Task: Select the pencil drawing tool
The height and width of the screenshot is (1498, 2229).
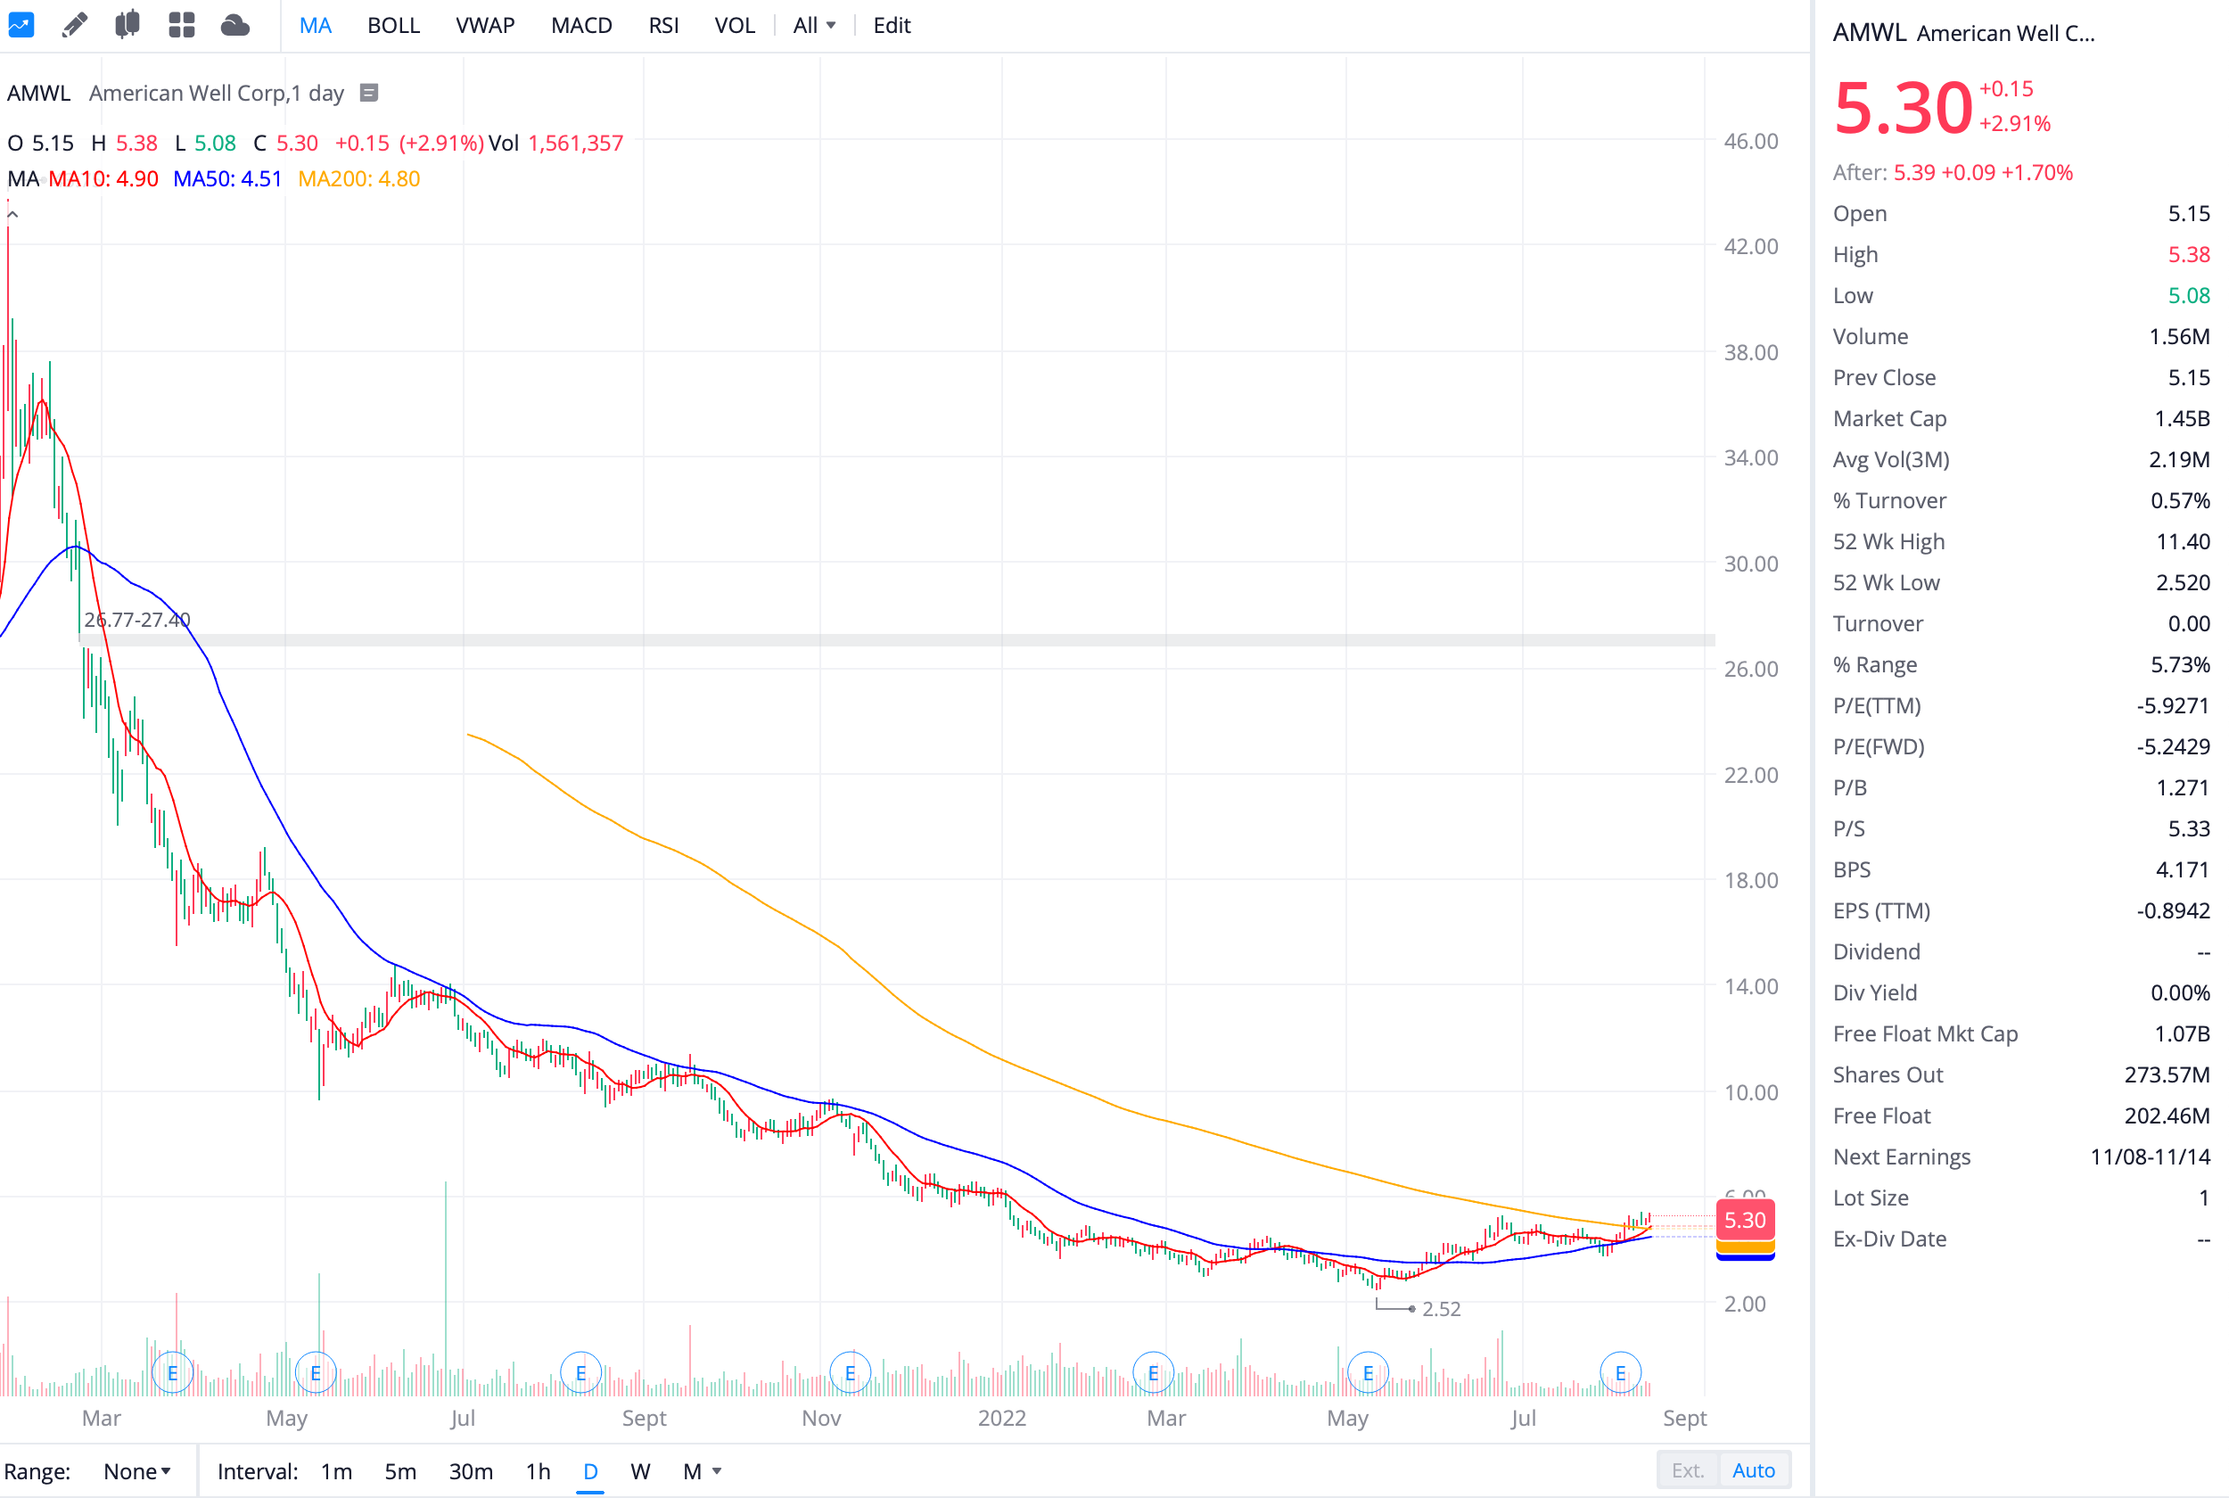Action: [x=75, y=25]
